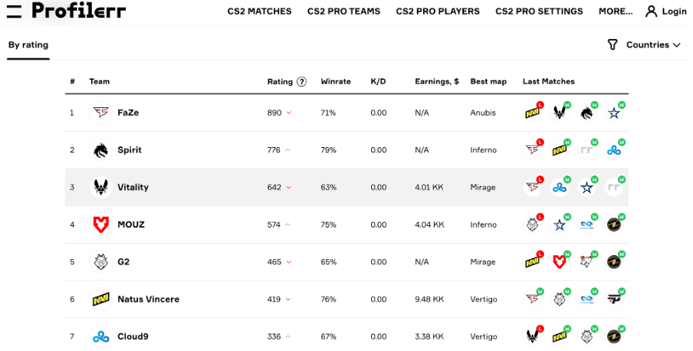693x351 pixels.
Task: Sort by the Winrate column header
Action: pos(336,82)
